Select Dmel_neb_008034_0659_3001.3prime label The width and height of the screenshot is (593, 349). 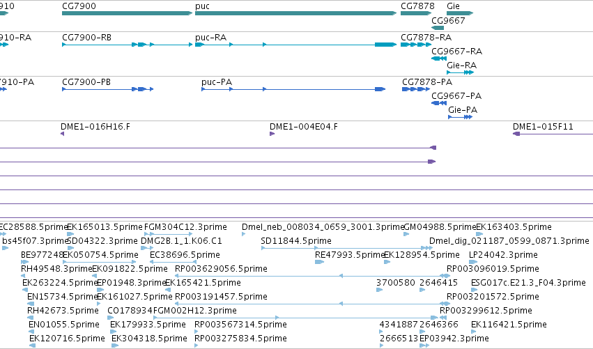pos(323,227)
